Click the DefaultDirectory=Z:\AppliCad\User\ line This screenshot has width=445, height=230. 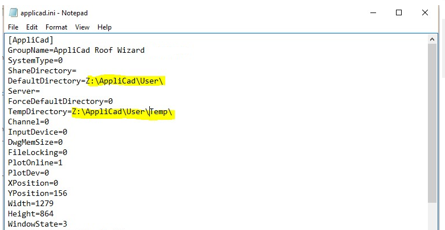click(85, 81)
